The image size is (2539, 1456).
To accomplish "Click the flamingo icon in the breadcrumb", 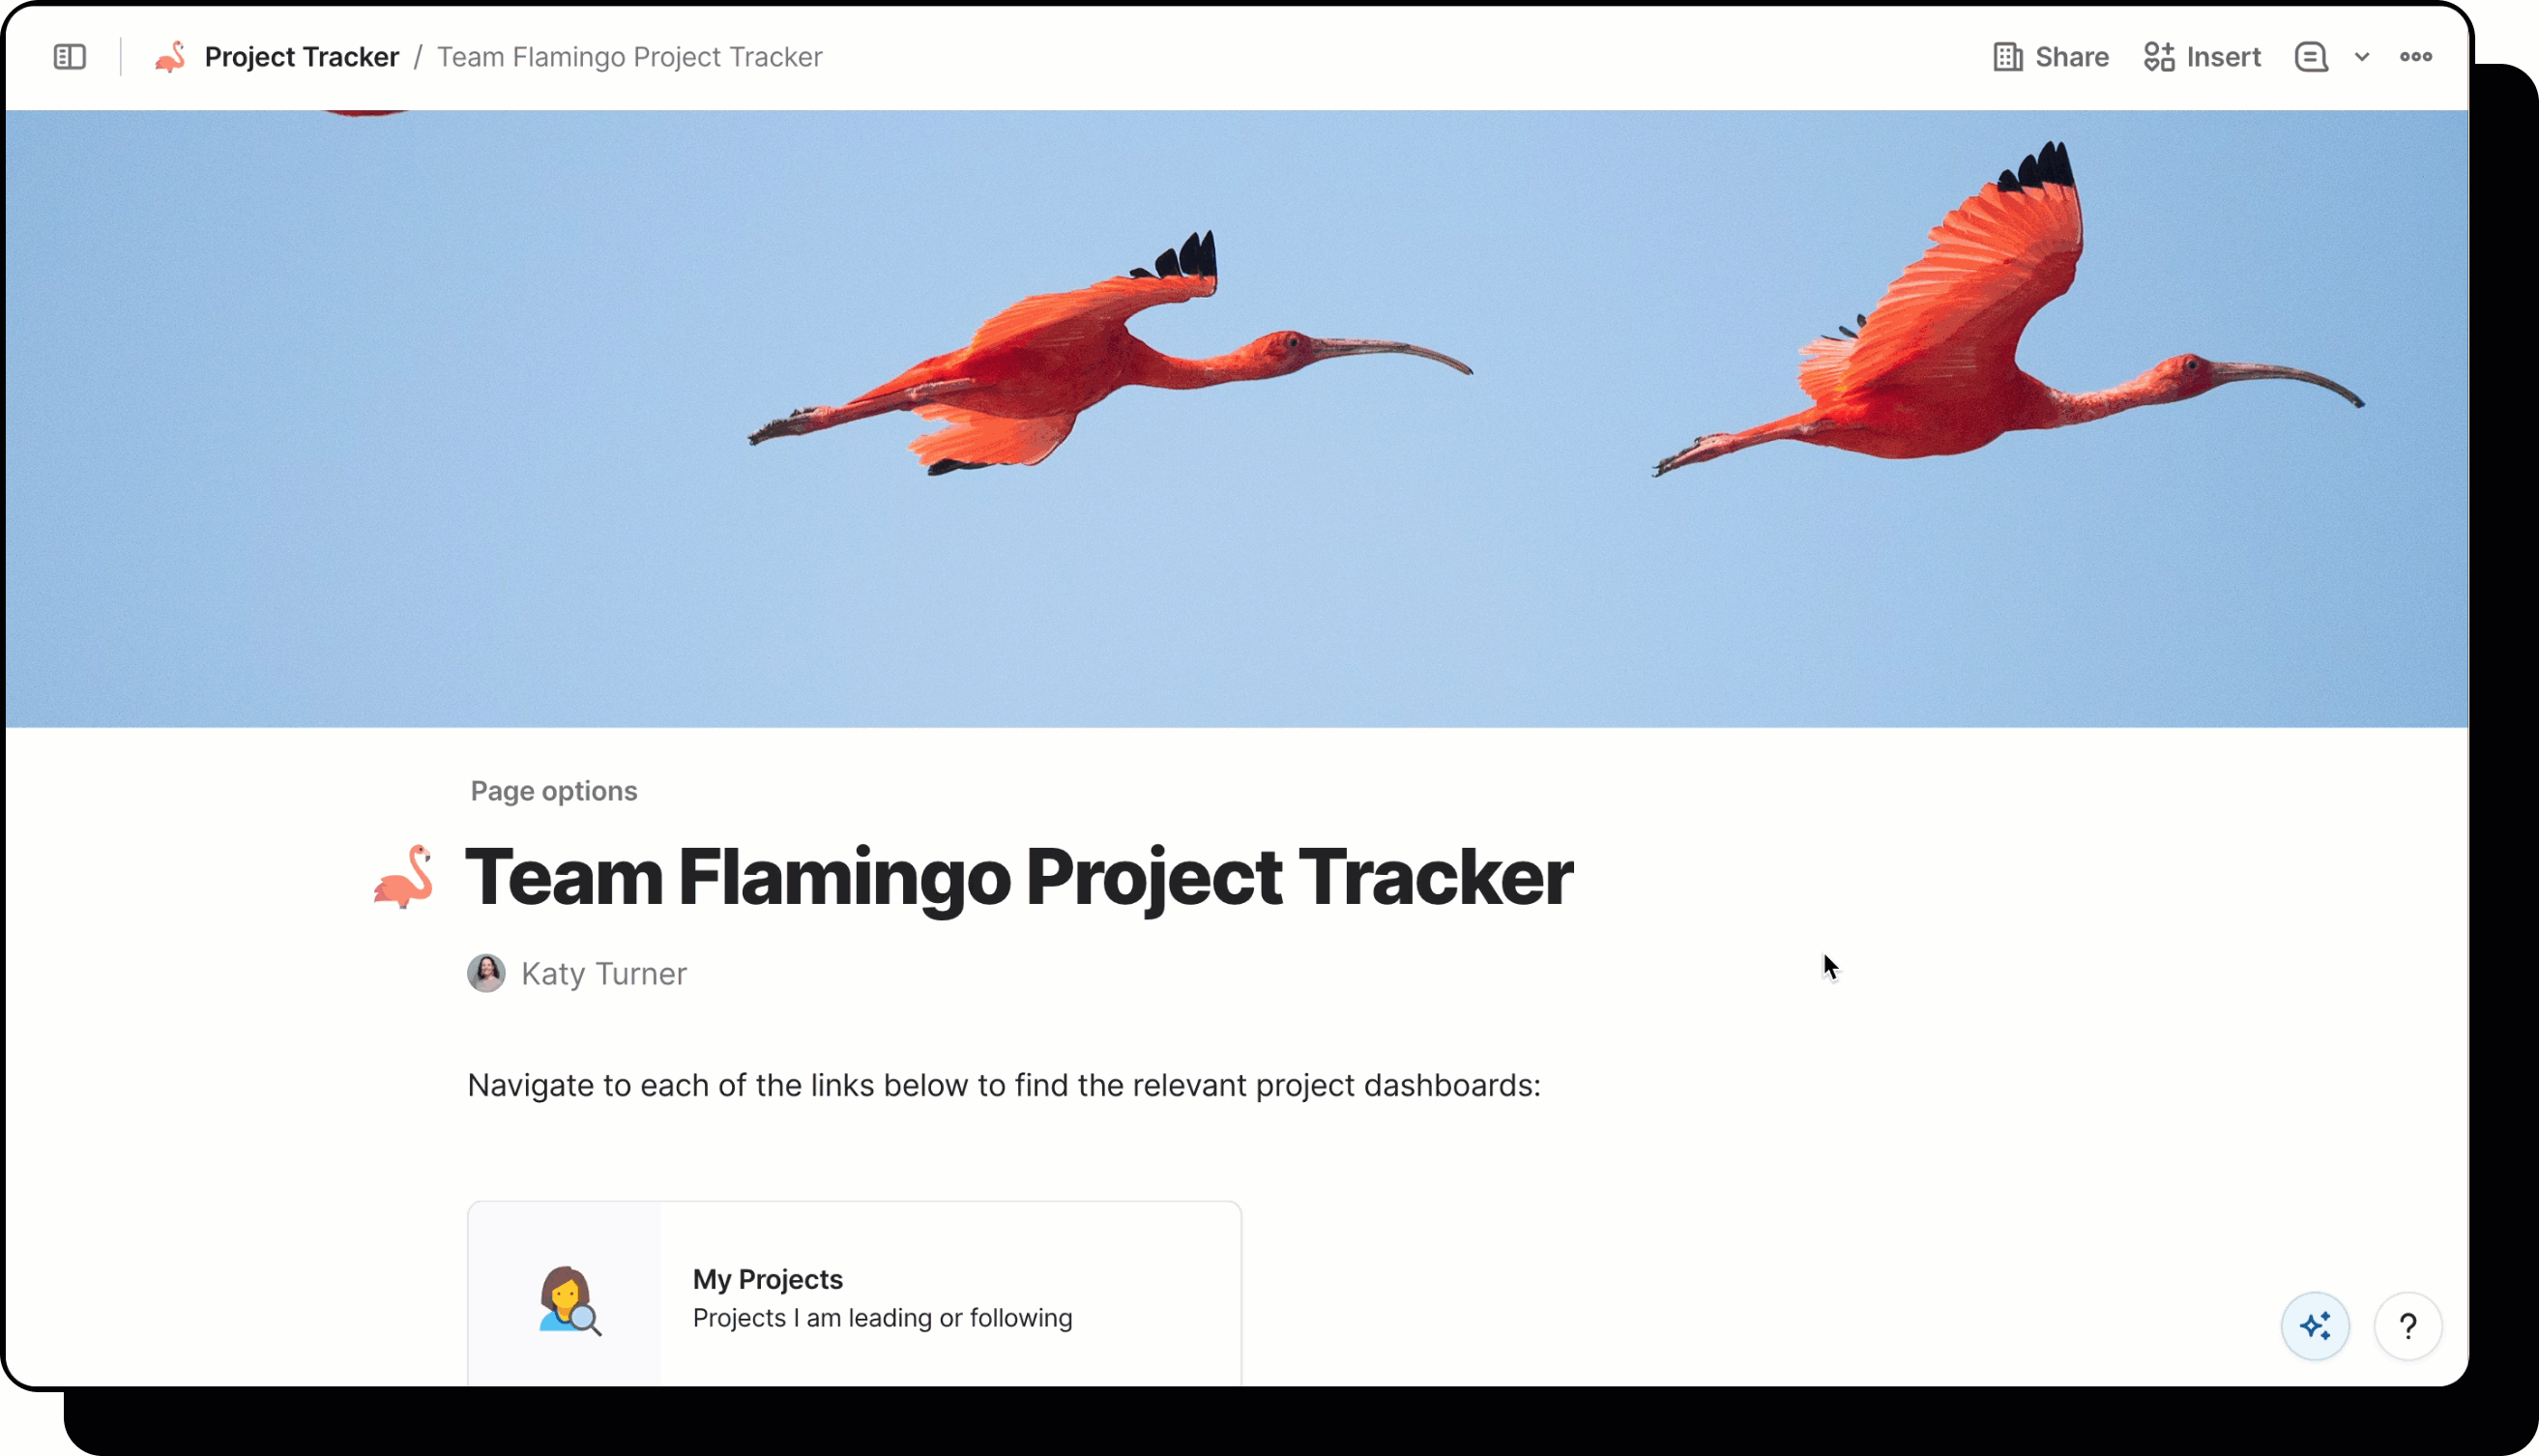I will pyautogui.click(x=171, y=57).
